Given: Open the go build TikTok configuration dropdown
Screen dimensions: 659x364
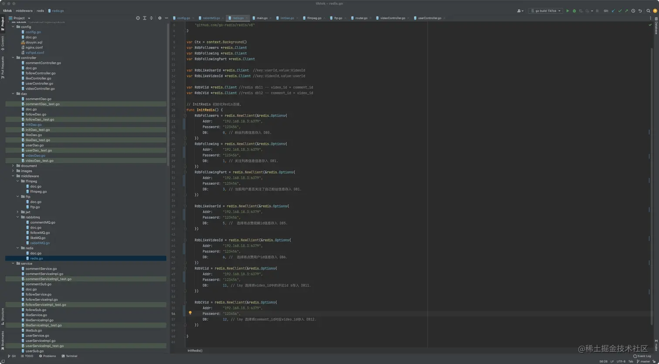Looking at the screenshot, I should tap(546, 11).
